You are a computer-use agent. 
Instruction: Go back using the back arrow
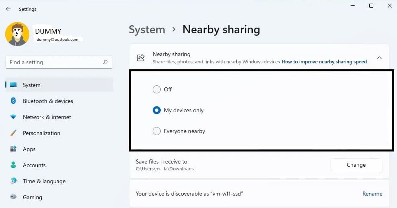tap(8, 9)
